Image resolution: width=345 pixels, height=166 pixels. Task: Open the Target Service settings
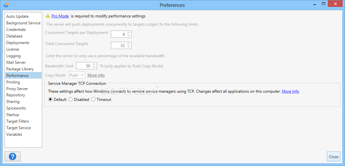23,128
